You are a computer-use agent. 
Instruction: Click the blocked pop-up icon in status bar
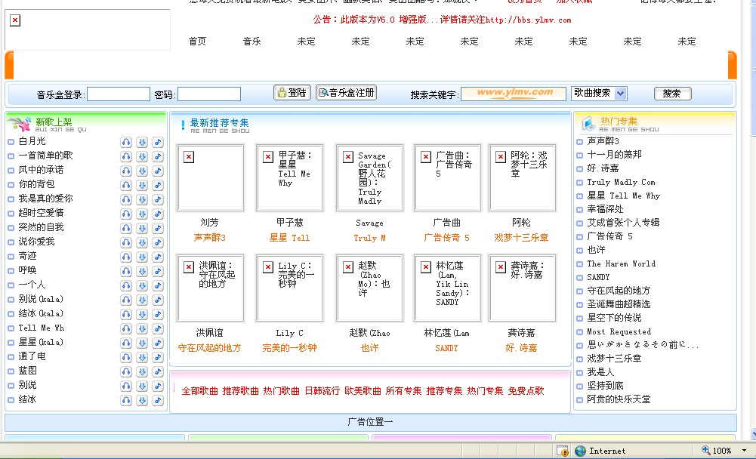point(563,451)
